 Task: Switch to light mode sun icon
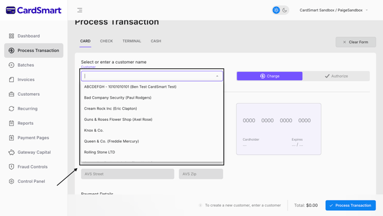pyautogui.click(x=276, y=10)
